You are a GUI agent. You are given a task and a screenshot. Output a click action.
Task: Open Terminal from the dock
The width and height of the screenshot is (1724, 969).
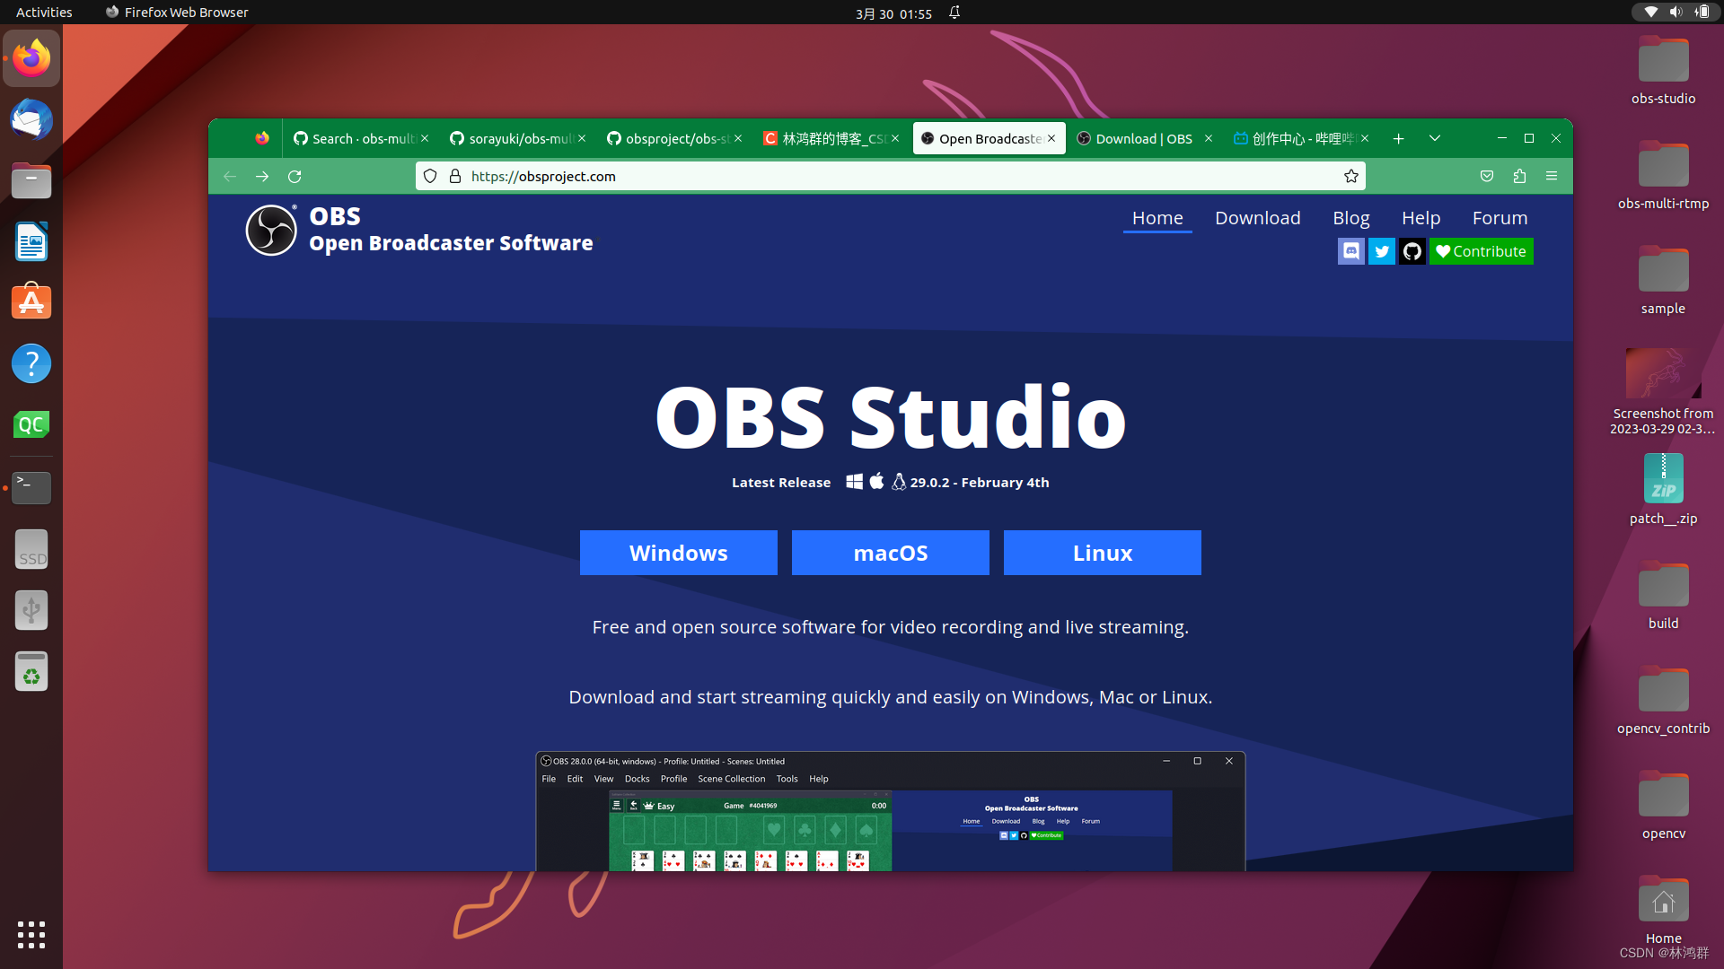pos(31,487)
